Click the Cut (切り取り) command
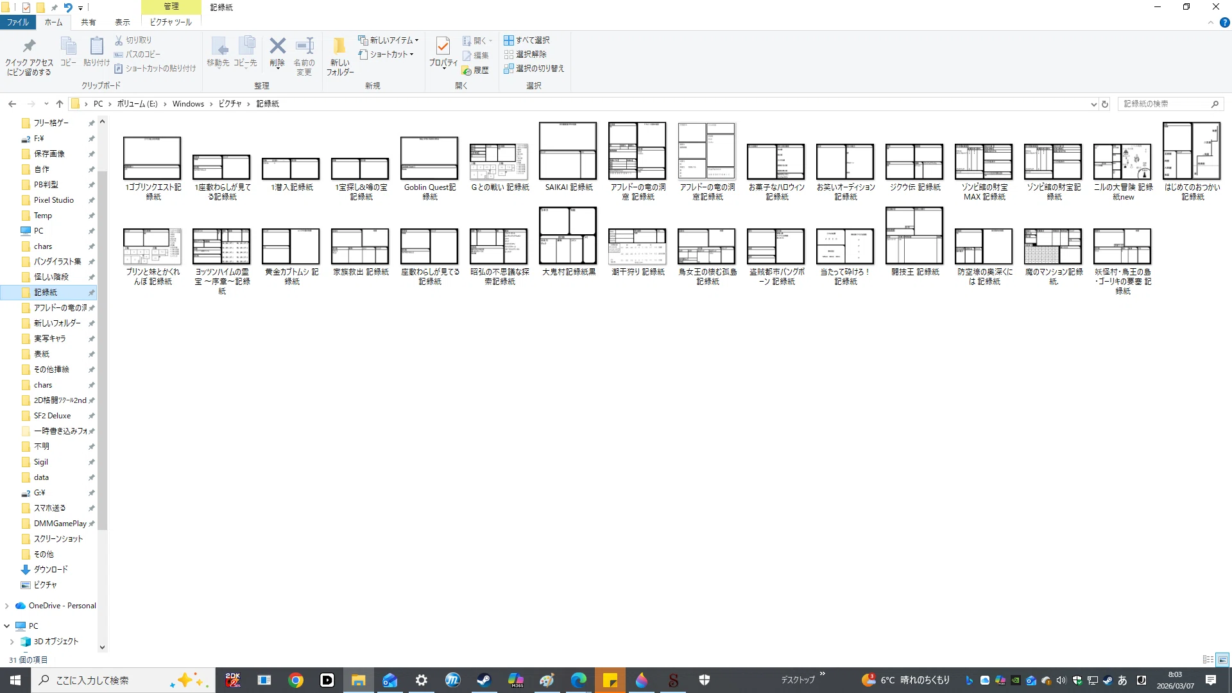1232x693 pixels. point(133,40)
